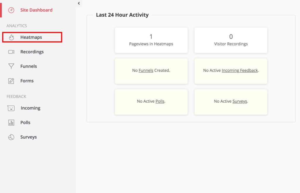Viewport: 300px width, 193px height.
Task: Click the Polls bar chart icon
Action: (11, 123)
